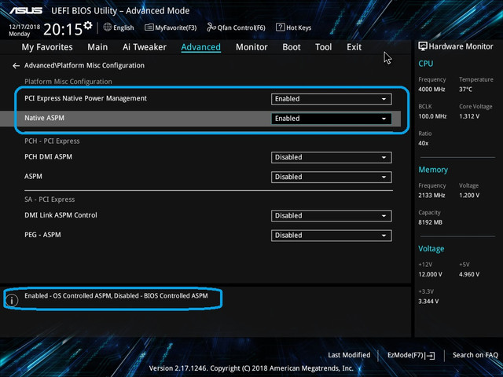Click Last Modified at bottom
Viewport: 503px width, 377px height.
pyautogui.click(x=349, y=355)
